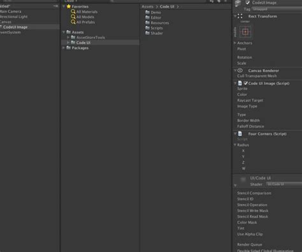The image size is (302, 252).
Task: Collapse the Assets tree node
Action: (64, 32)
